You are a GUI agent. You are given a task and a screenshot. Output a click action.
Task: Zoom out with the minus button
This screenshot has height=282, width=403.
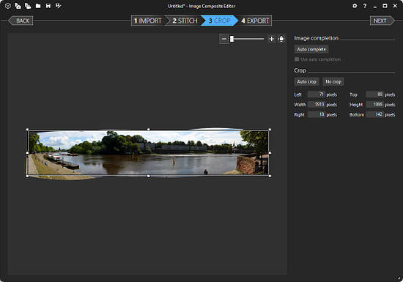224,39
